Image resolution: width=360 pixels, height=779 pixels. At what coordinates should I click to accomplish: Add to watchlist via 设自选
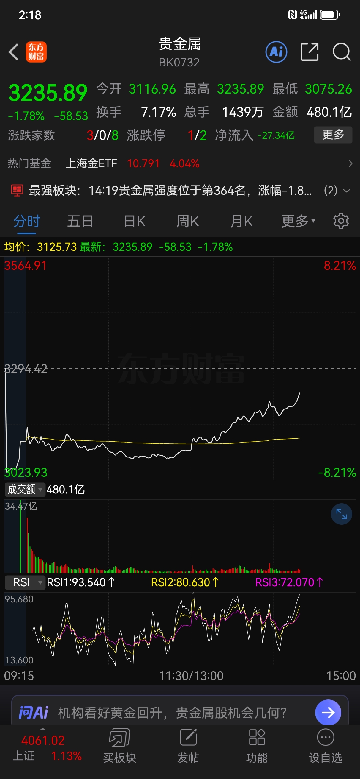point(326,745)
